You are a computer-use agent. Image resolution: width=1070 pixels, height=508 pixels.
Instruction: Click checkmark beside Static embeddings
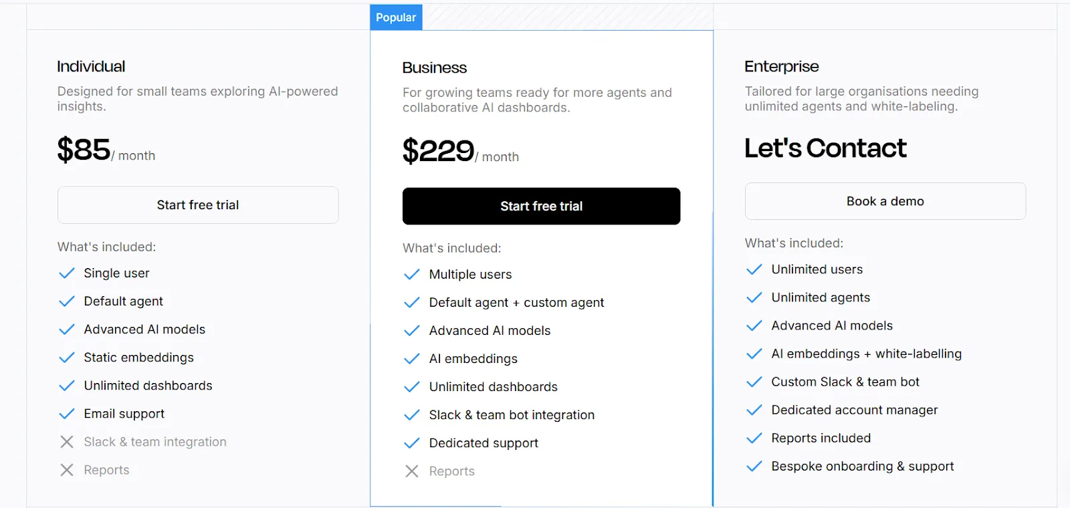click(x=67, y=358)
